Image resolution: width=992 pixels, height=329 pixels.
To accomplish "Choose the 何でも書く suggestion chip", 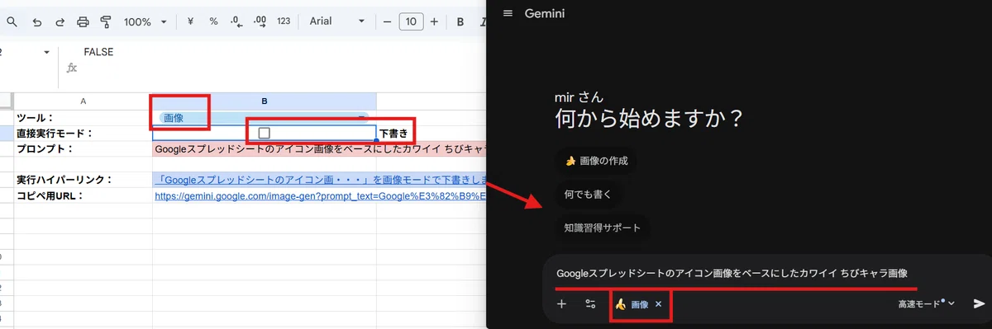I will [x=588, y=194].
